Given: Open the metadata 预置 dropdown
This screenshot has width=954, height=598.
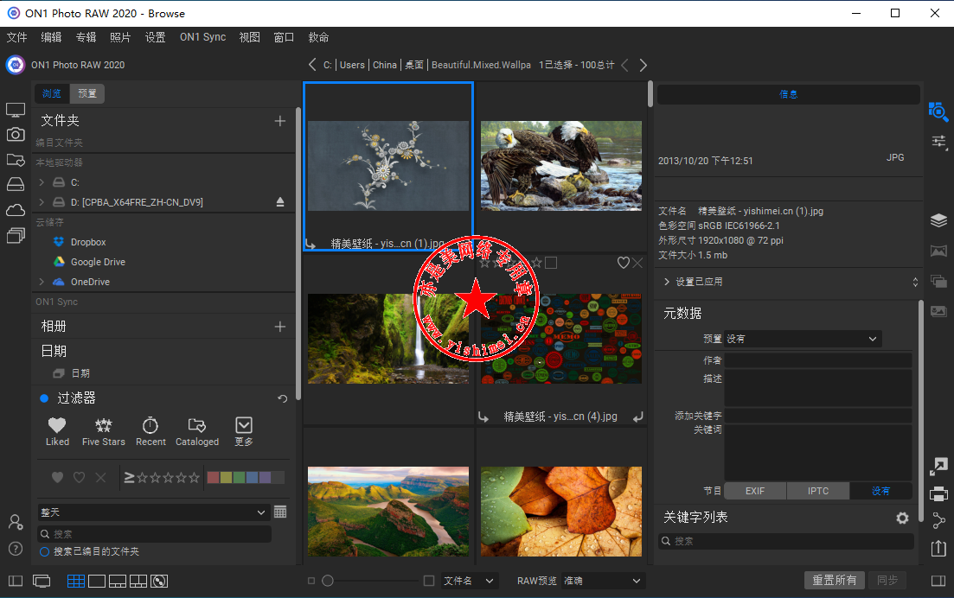Looking at the screenshot, I should [x=802, y=339].
